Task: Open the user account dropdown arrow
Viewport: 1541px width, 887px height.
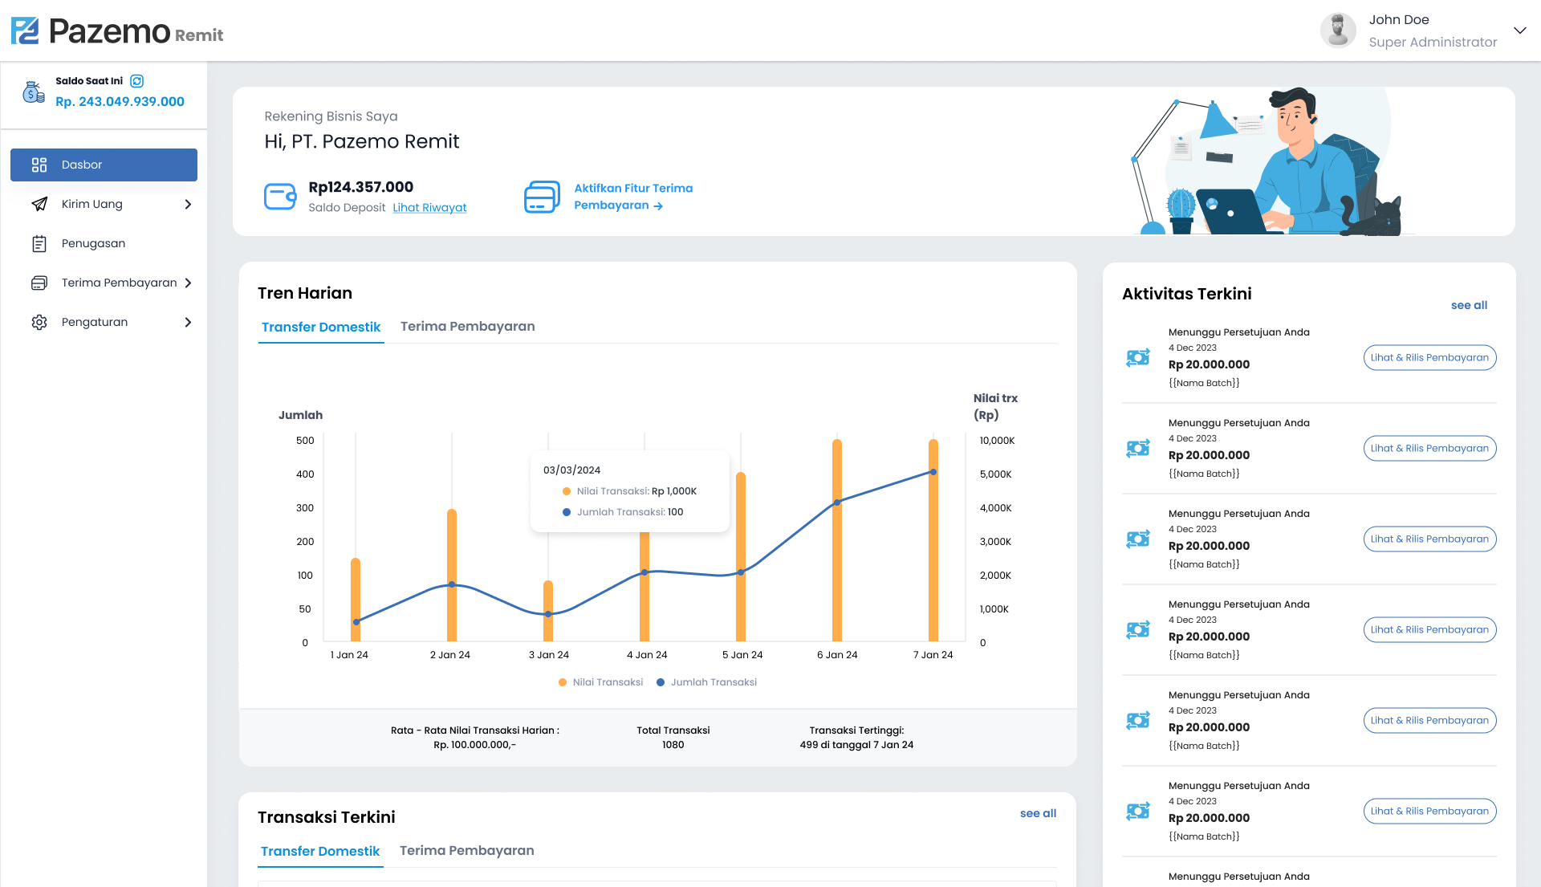Action: (1519, 31)
